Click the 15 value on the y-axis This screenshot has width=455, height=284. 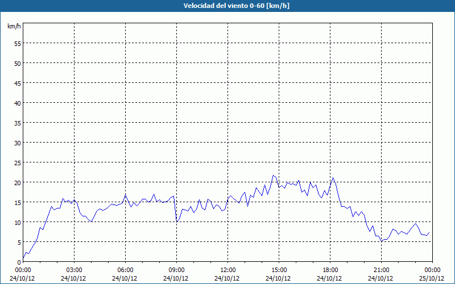[x=18, y=202]
